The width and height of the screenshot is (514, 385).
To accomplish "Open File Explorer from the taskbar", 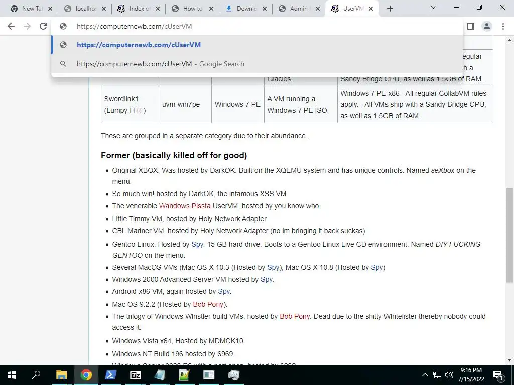I will click(x=61, y=375).
